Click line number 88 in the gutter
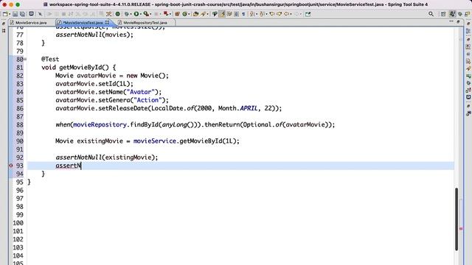Screen dimensions: 472x265 [20, 124]
